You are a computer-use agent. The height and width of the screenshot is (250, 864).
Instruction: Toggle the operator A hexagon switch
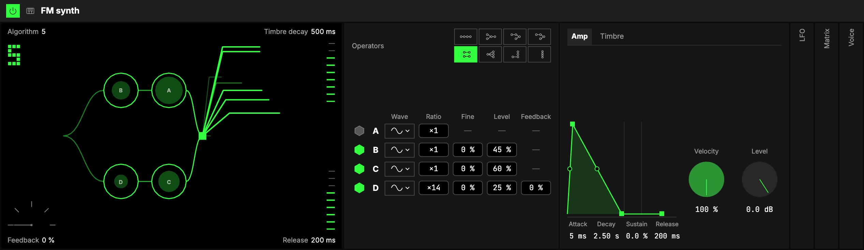coord(359,131)
